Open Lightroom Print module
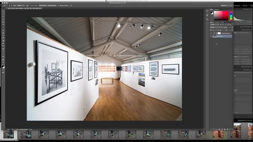Image resolution: width=253 pixels, height=142 pixels. pyautogui.click(x=245, y=6)
